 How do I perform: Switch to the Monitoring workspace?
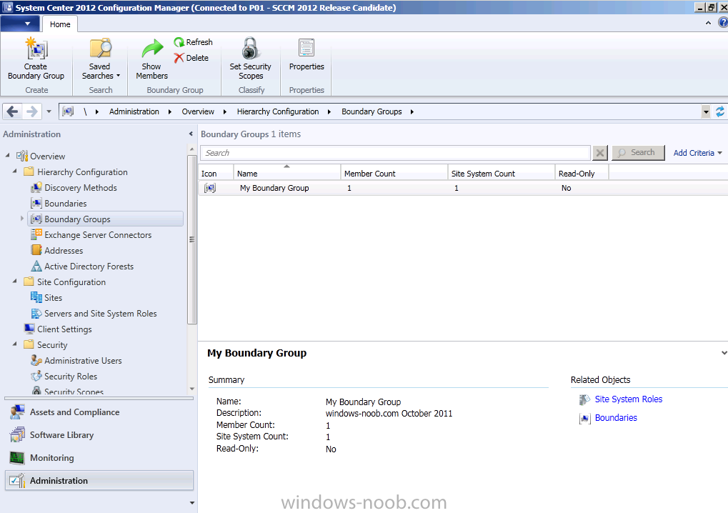tap(99, 458)
